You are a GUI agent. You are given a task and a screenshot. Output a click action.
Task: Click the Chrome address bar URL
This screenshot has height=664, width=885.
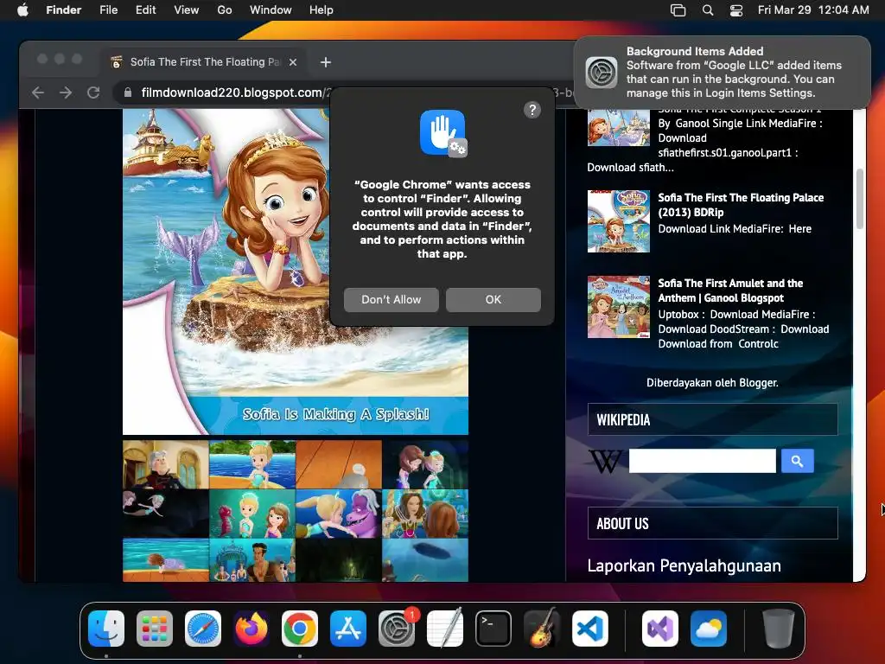click(235, 93)
